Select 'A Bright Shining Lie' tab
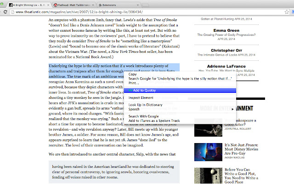 coord(29,5)
